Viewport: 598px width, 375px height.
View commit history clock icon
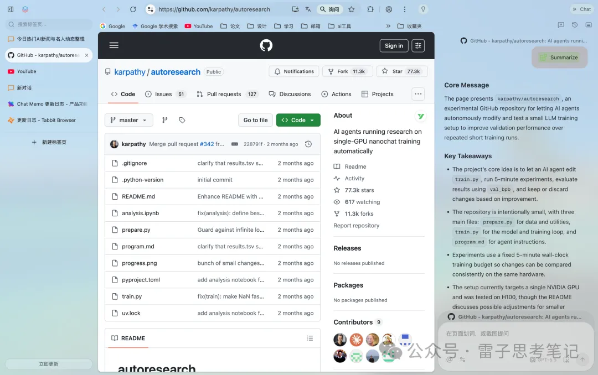pos(308,144)
